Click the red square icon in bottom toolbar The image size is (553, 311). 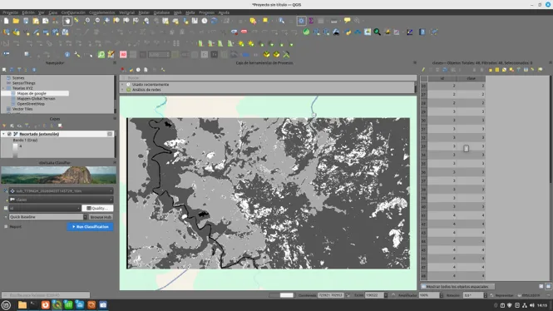(123, 54)
